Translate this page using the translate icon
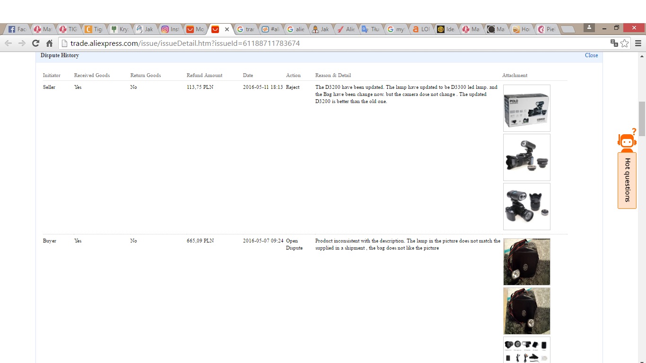The width and height of the screenshot is (646, 363). click(614, 43)
